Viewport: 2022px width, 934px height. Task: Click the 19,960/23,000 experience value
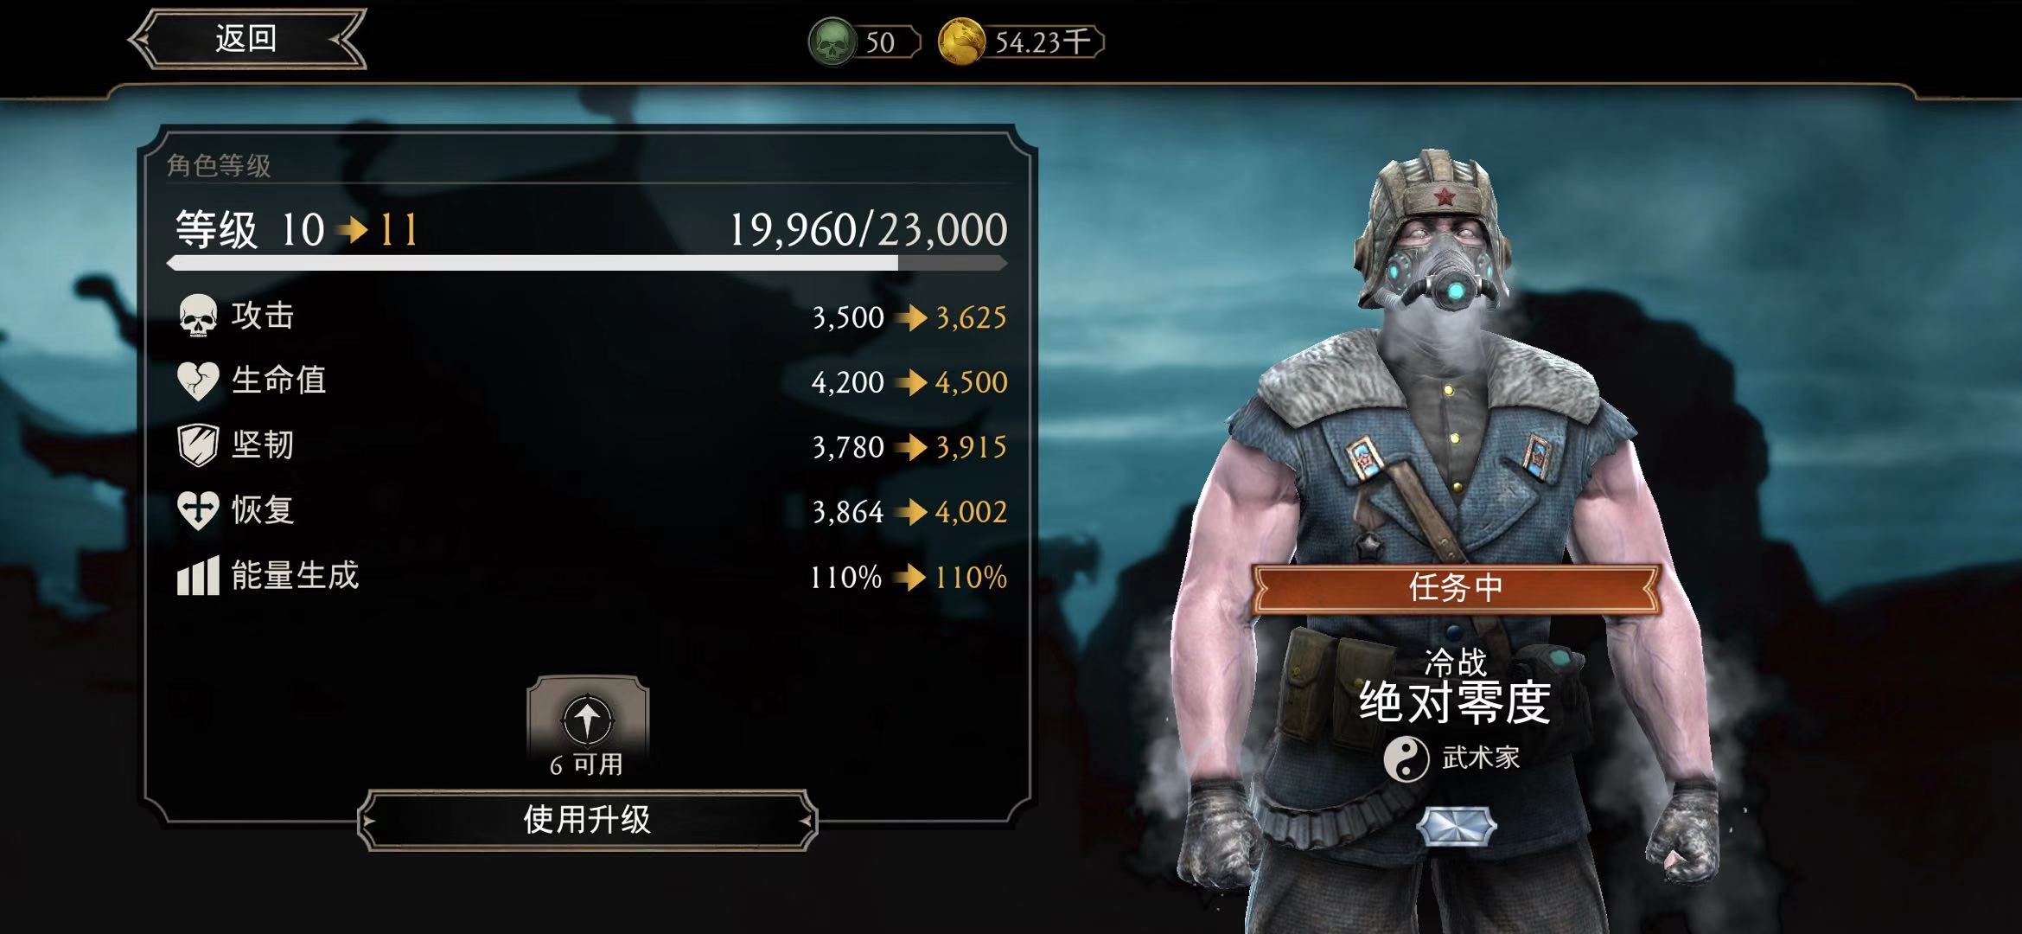[869, 230]
